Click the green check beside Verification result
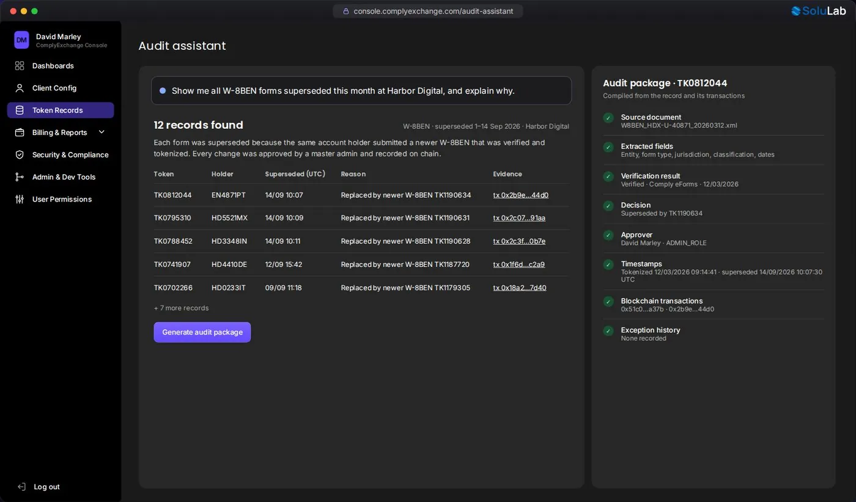Viewport: 856px width, 502px height. pyautogui.click(x=608, y=176)
